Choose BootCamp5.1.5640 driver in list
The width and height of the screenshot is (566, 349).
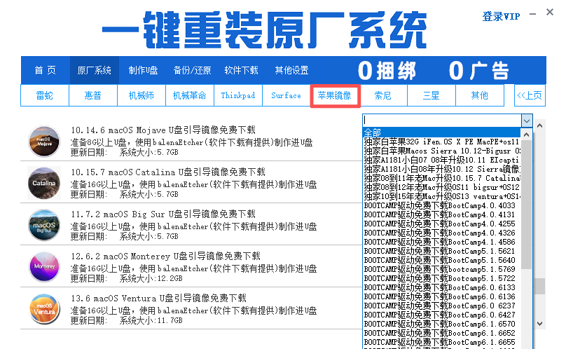coord(441,260)
